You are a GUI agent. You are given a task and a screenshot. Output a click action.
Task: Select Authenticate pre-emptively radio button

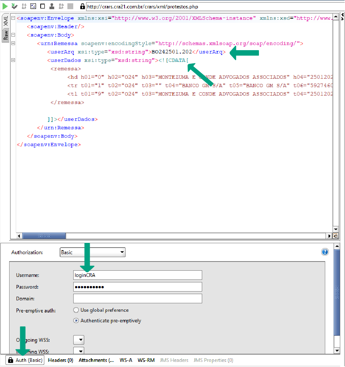pos(76,321)
